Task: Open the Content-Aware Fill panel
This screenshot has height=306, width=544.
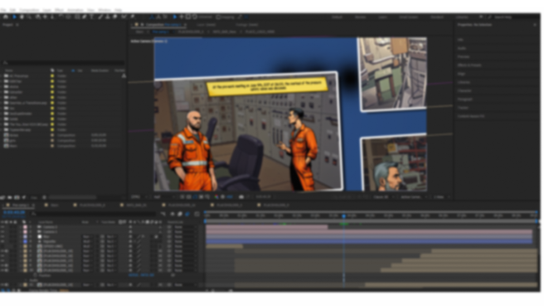Action: tap(471, 116)
